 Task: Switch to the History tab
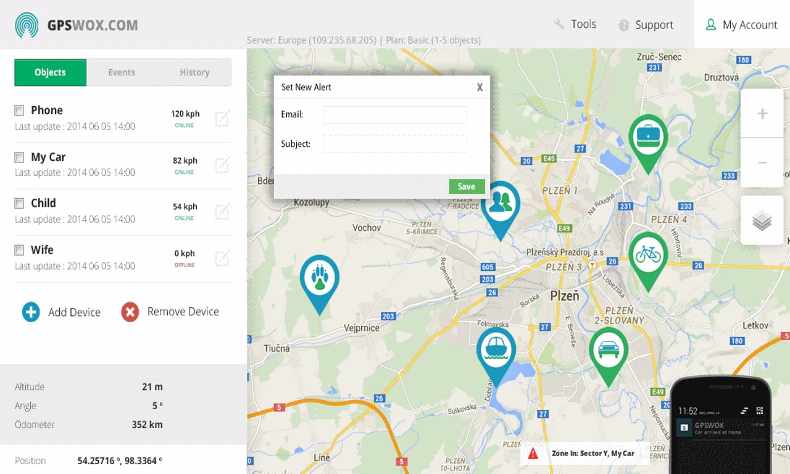click(x=194, y=72)
